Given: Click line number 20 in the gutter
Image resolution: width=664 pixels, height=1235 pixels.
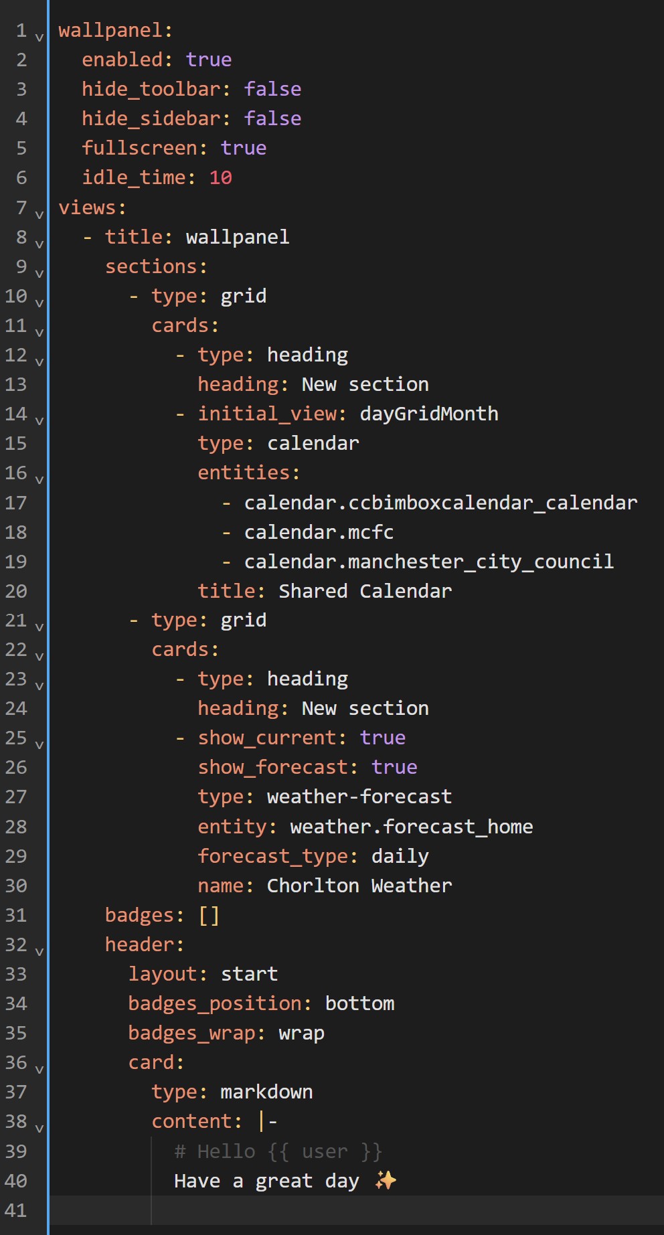Looking at the screenshot, I should click(x=16, y=591).
